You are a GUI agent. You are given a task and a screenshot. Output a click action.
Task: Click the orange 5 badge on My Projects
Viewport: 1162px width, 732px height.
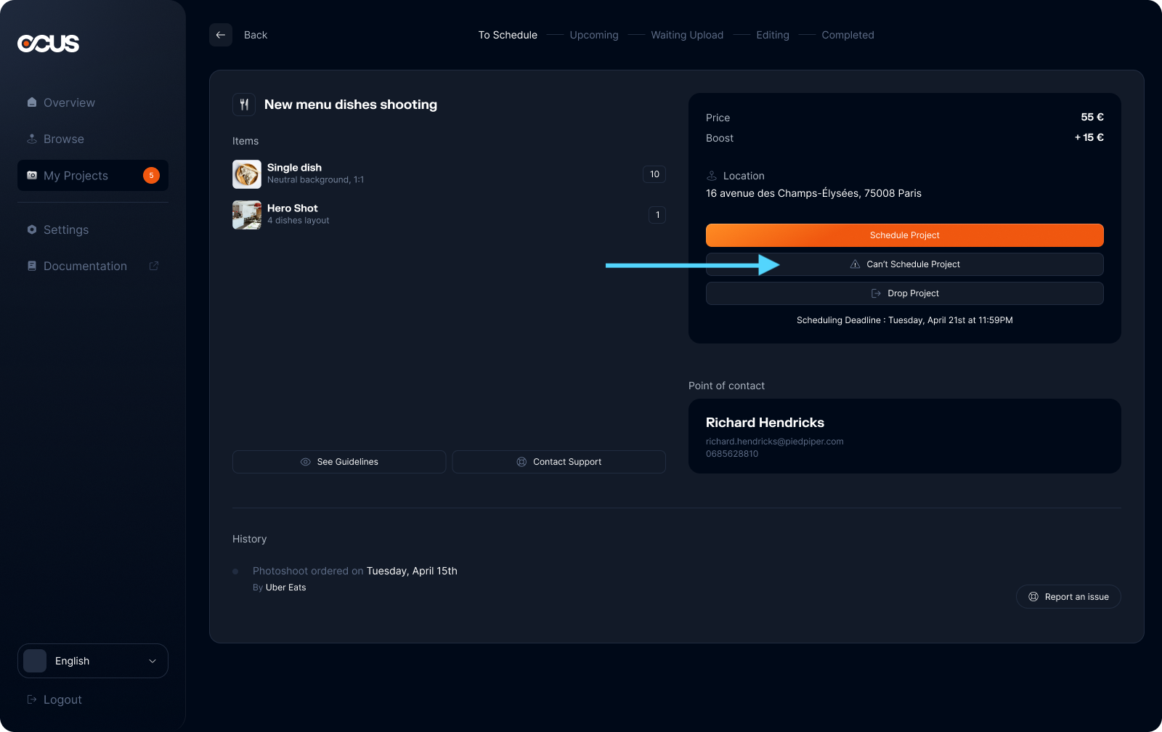[151, 176]
